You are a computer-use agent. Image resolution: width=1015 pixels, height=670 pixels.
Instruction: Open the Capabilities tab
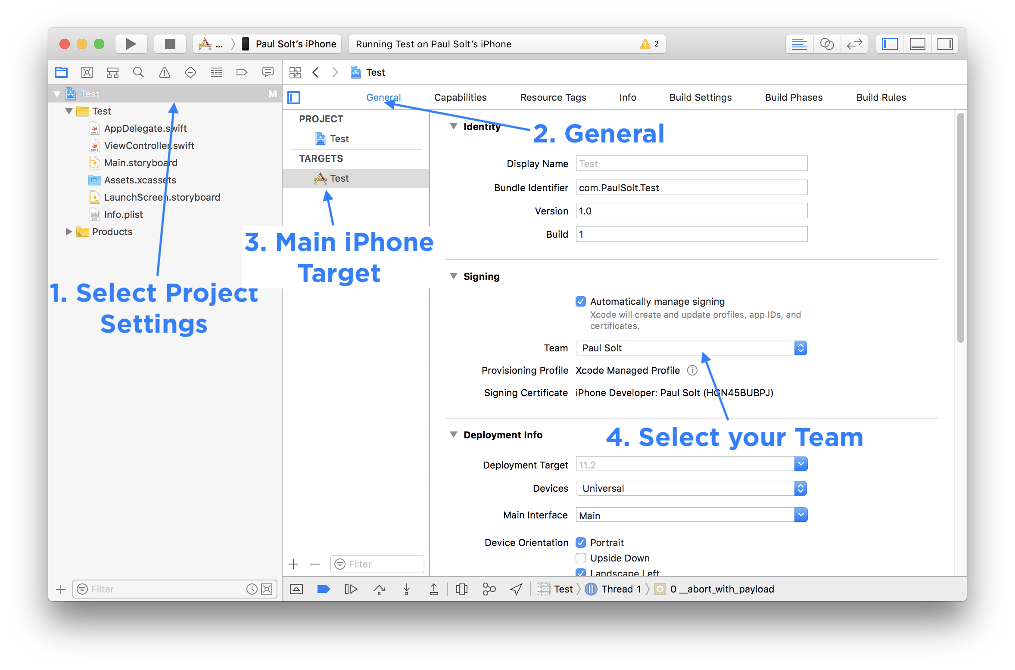pyautogui.click(x=460, y=97)
